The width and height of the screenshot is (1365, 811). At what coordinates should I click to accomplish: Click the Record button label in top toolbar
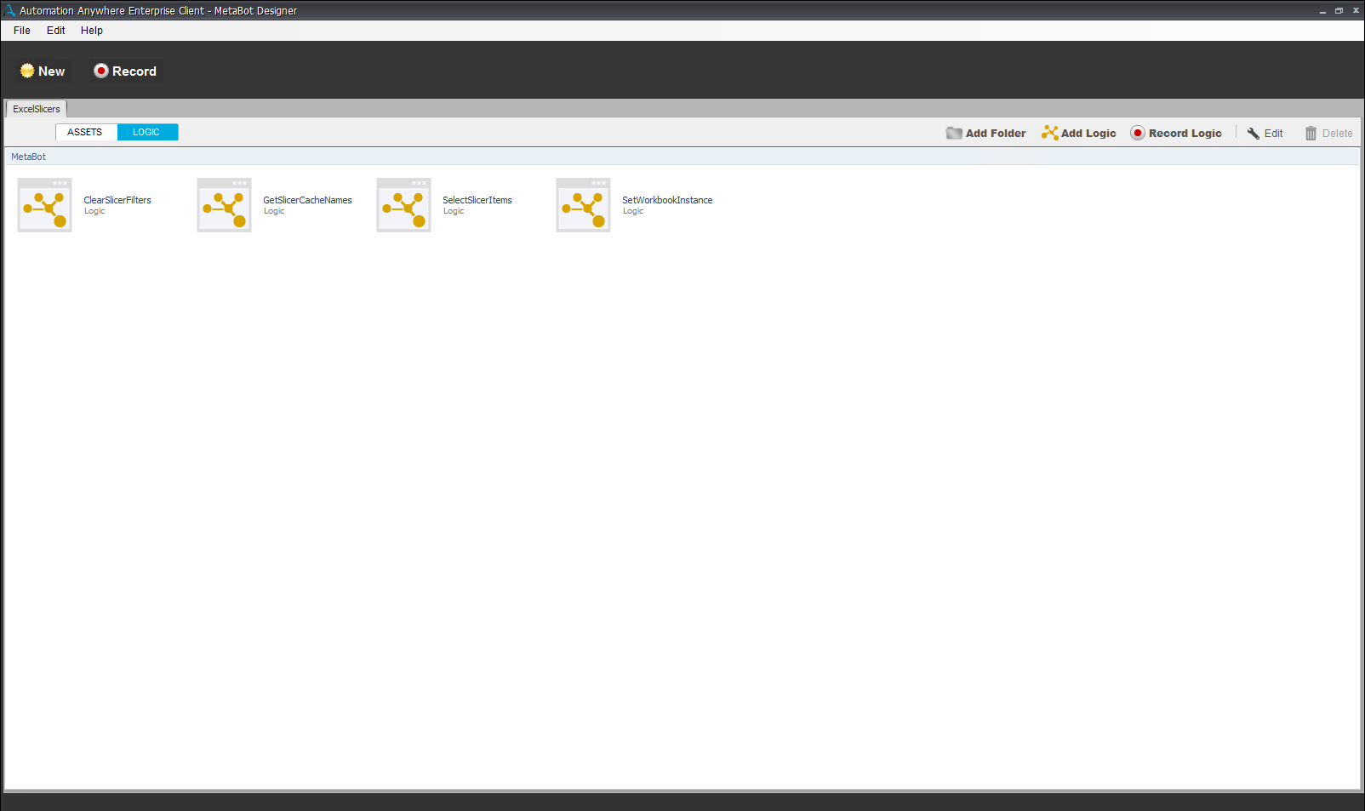[134, 71]
